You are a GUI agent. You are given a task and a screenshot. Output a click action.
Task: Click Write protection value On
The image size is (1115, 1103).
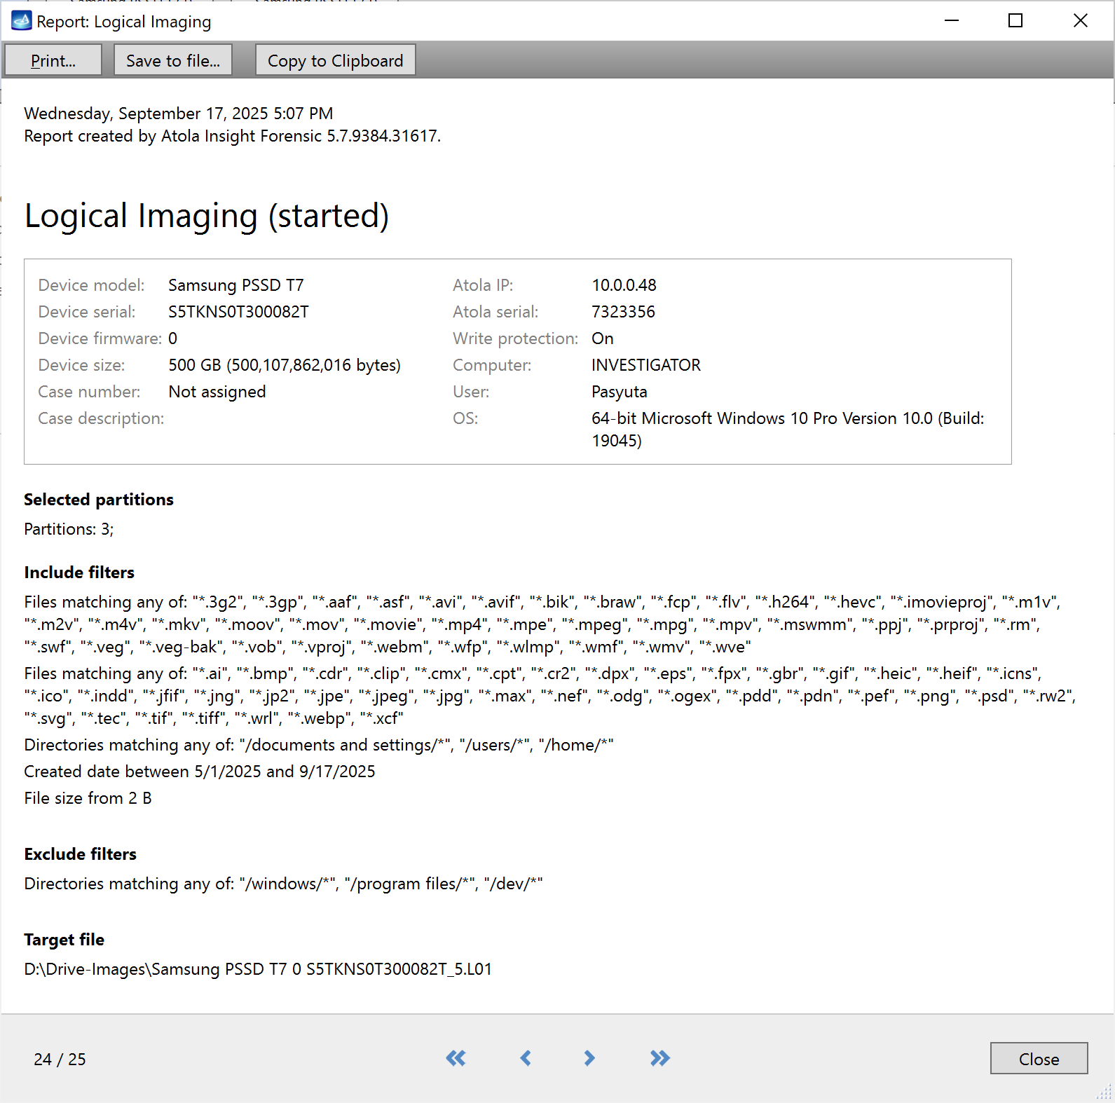click(603, 338)
